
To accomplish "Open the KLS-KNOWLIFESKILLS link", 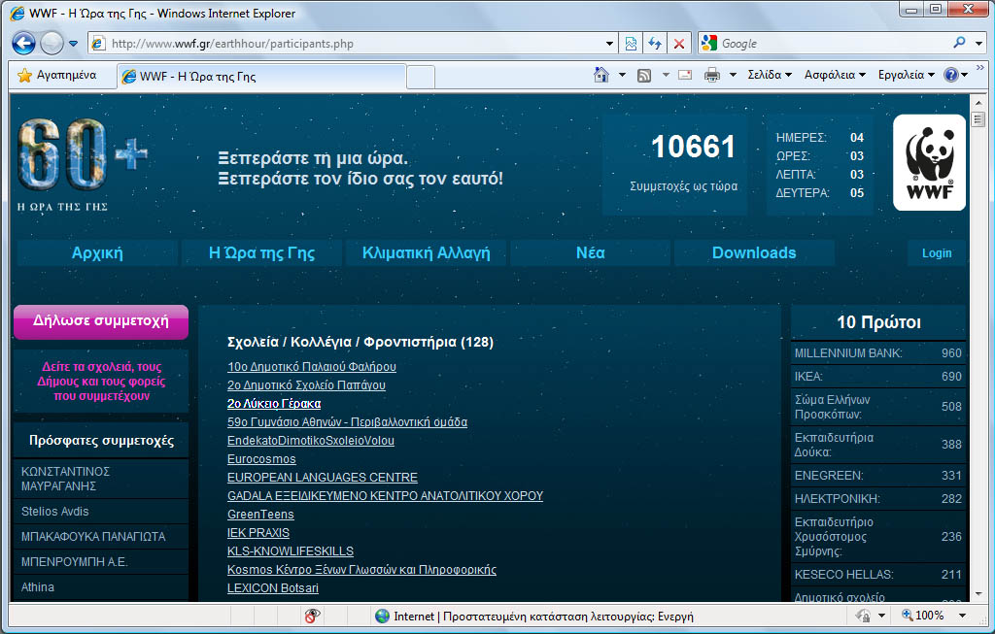I will (x=290, y=551).
